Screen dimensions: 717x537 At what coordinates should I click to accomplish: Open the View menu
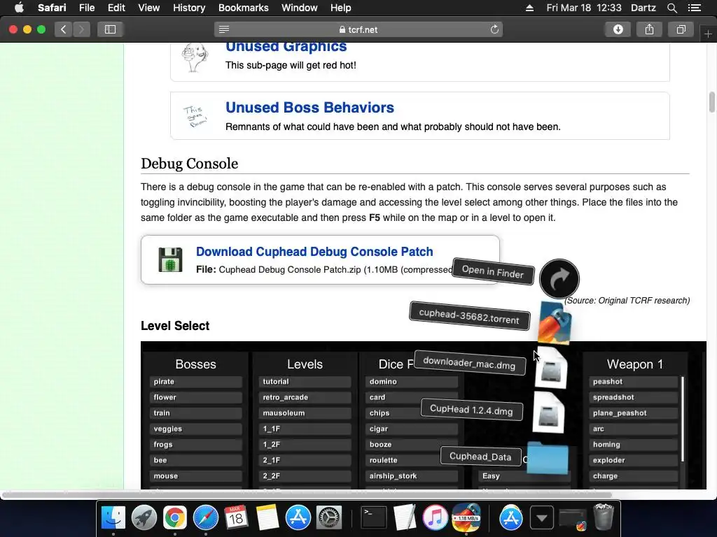(148, 8)
